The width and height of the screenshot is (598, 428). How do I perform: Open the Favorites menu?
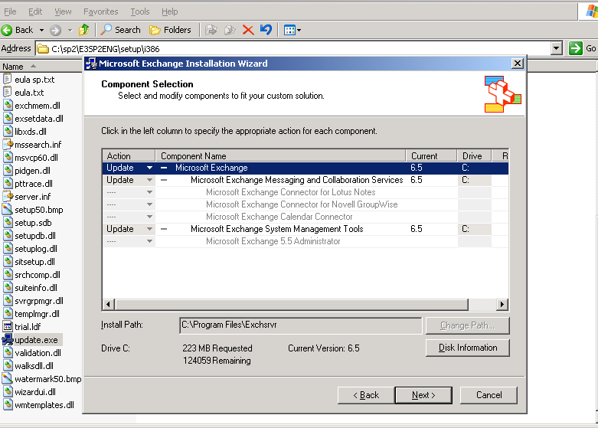click(100, 11)
